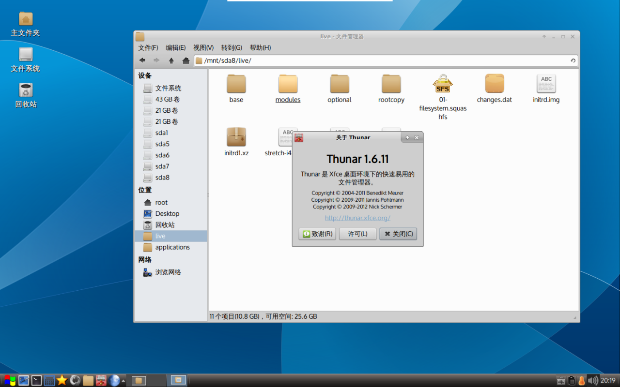The width and height of the screenshot is (620, 387).
Task: Select the initrd1.xz archive icon
Action: pyautogui.click(x=236, y=137)
